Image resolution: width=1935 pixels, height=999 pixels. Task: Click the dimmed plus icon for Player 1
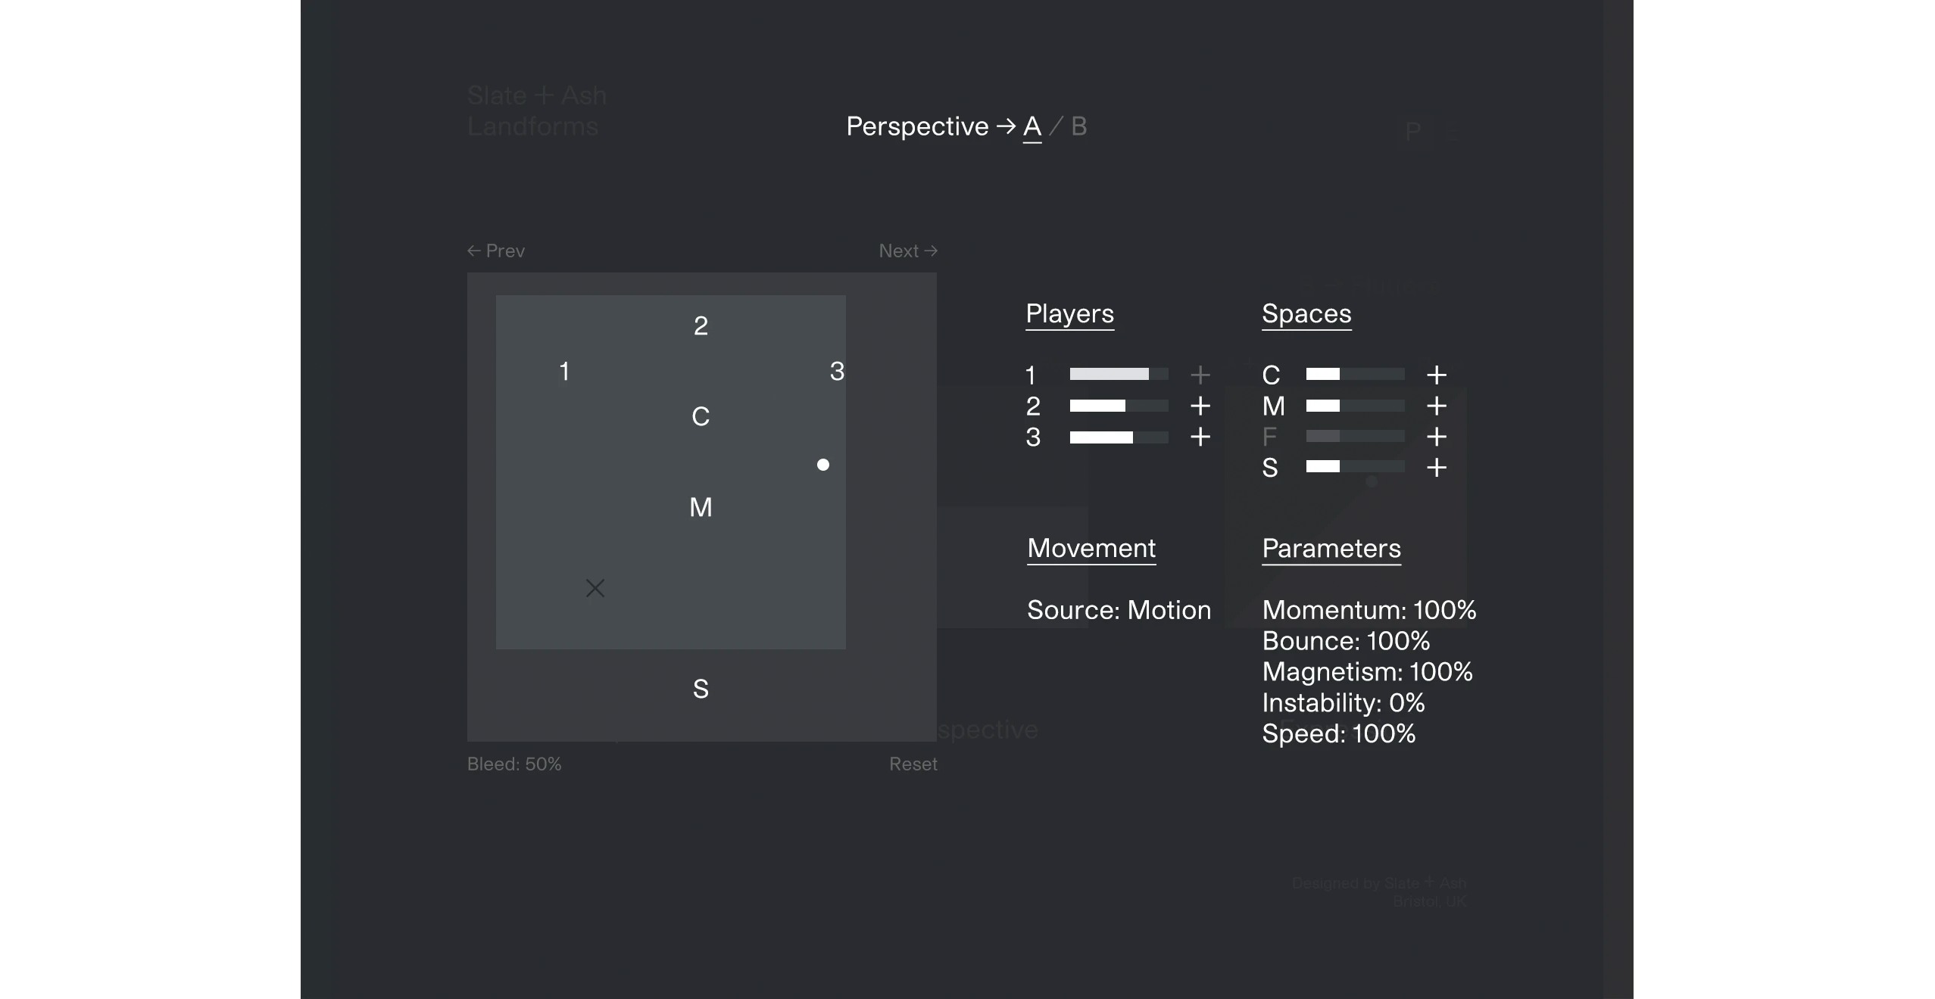[x=1200, y=375]
